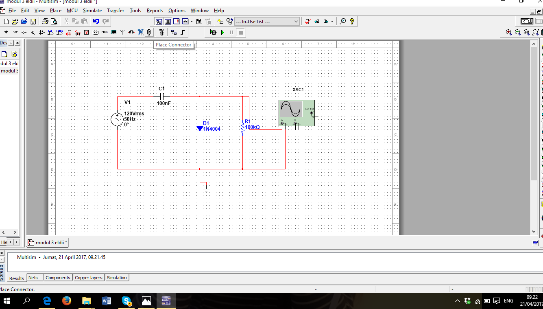Undo the last action
543x309 pixels.
point(96,22)
